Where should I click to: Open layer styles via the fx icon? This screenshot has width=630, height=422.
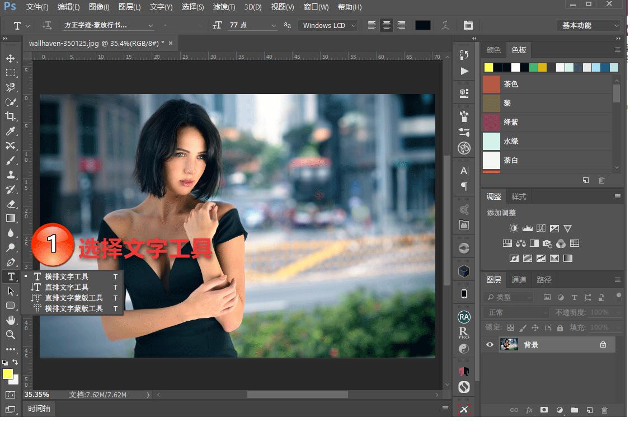[529, 410]
